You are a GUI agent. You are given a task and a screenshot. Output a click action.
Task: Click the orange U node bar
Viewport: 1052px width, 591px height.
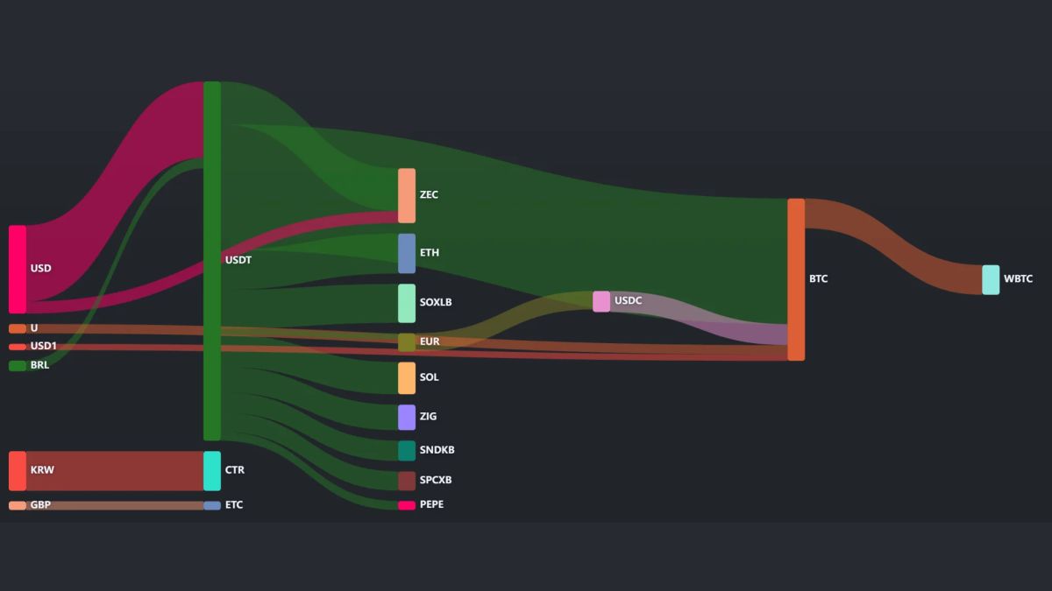click(18, 328)
